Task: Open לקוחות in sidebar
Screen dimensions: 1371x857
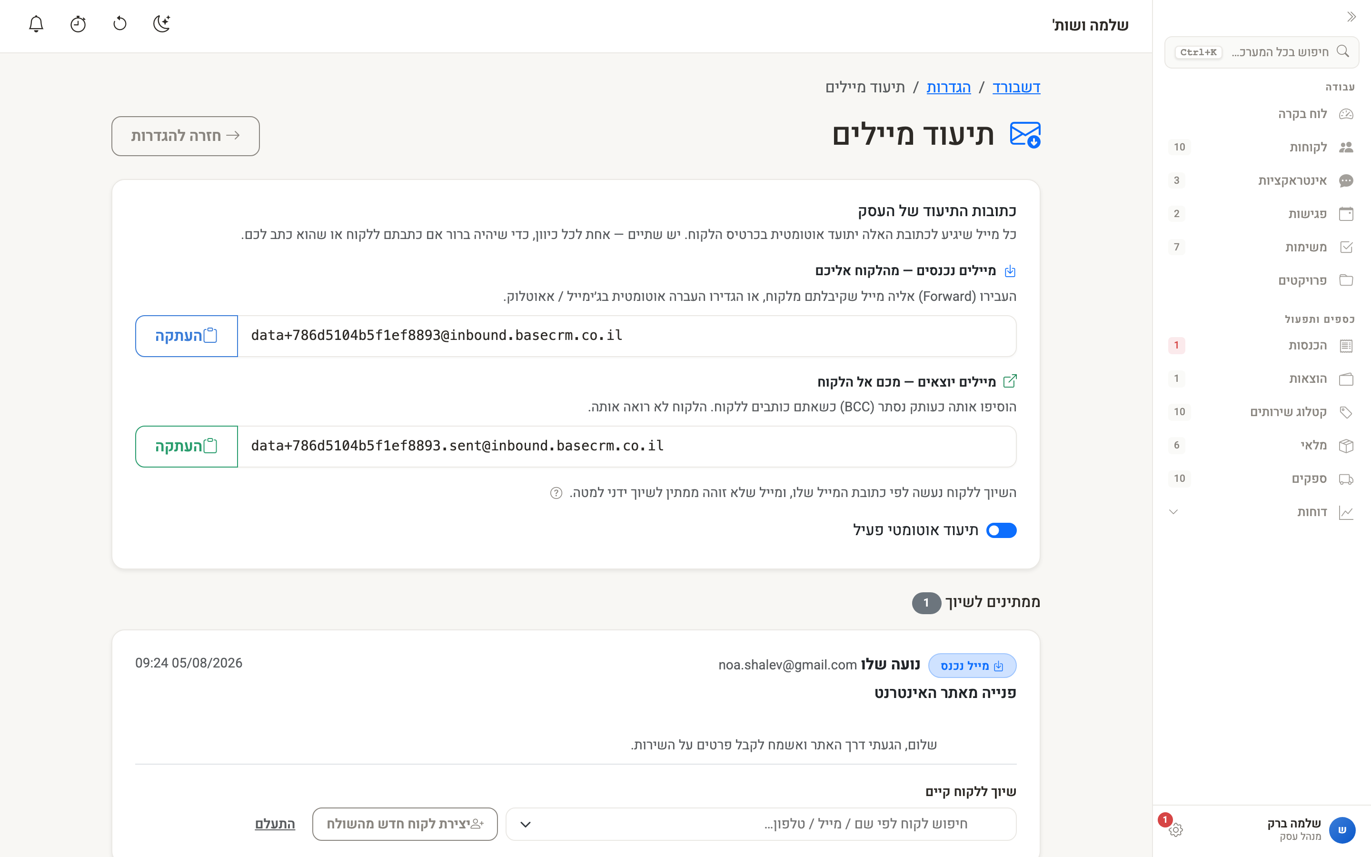Action: point(1262,148)
